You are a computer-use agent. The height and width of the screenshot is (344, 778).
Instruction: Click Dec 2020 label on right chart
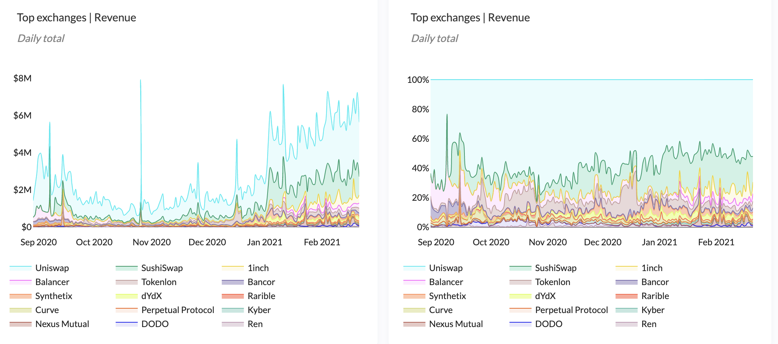[x=603, y=242]
